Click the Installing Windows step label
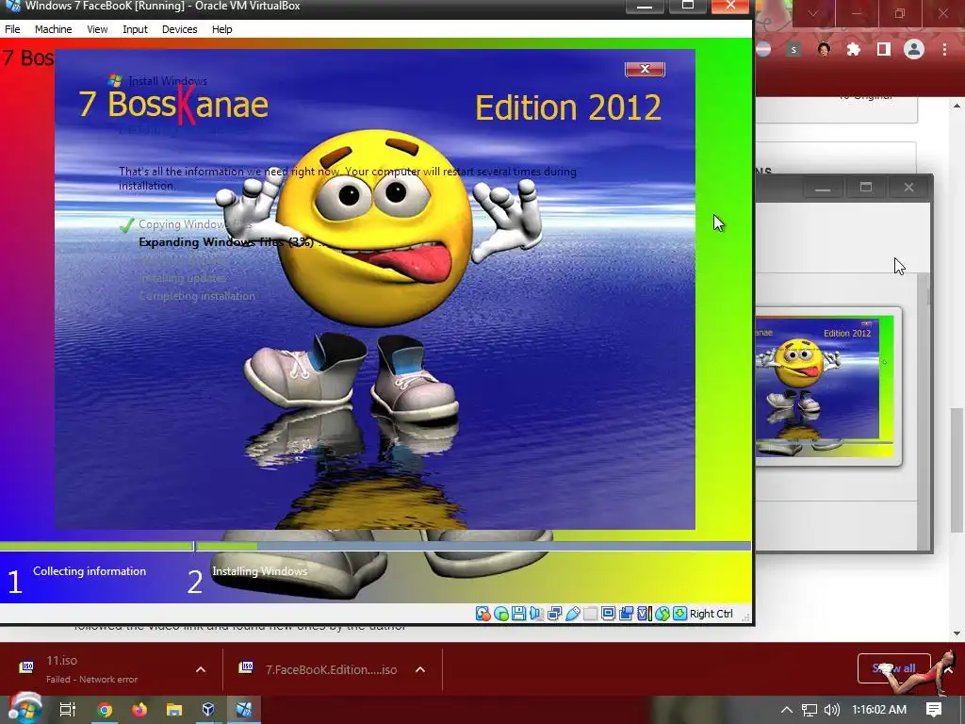965x724 pixels. coord(259,571)
